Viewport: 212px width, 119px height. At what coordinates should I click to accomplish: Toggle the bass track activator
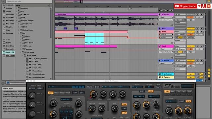coord(191,32)
